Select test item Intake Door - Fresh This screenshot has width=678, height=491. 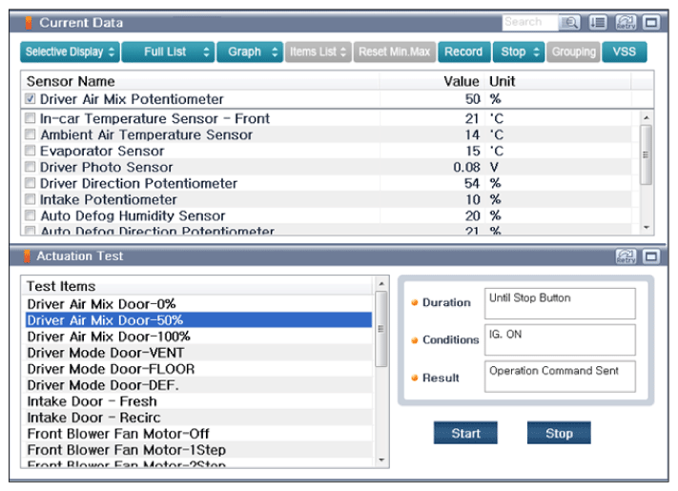[x=198, y=401]
